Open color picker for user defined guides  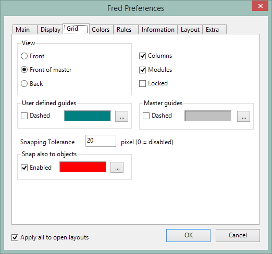click(121, 116)
